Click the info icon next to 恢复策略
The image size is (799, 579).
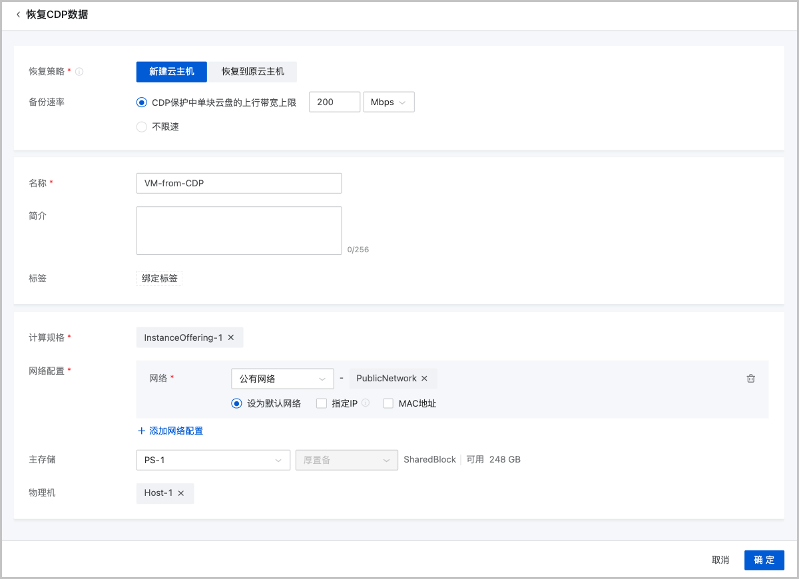pyautogui.click(x=79, y=72)
